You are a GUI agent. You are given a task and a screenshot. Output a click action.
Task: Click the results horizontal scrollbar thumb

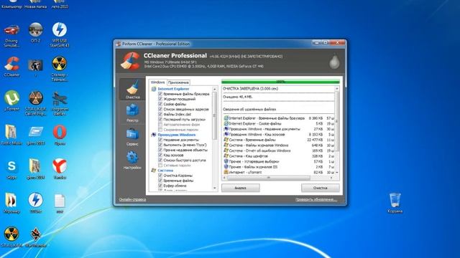(268, 178)
